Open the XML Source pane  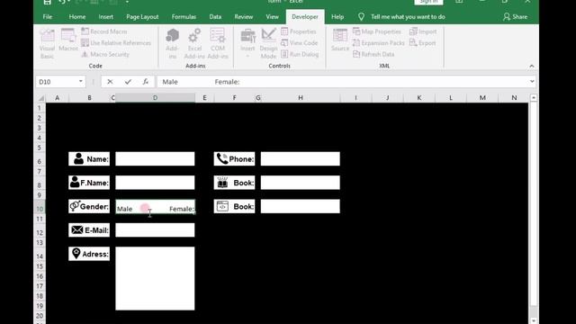point(340,40)
